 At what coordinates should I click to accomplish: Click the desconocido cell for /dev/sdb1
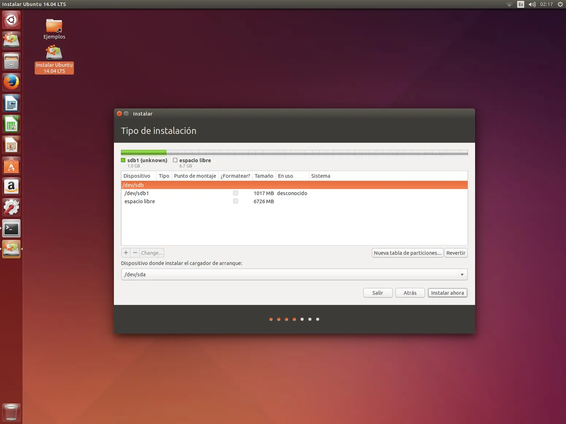click(292, 193)
